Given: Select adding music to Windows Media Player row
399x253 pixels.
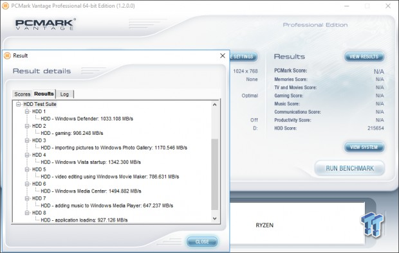Looking at the screenshot, I should (107, 205).
